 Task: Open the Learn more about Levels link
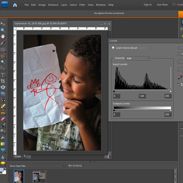pyautogui.click(x=142, y=48)
